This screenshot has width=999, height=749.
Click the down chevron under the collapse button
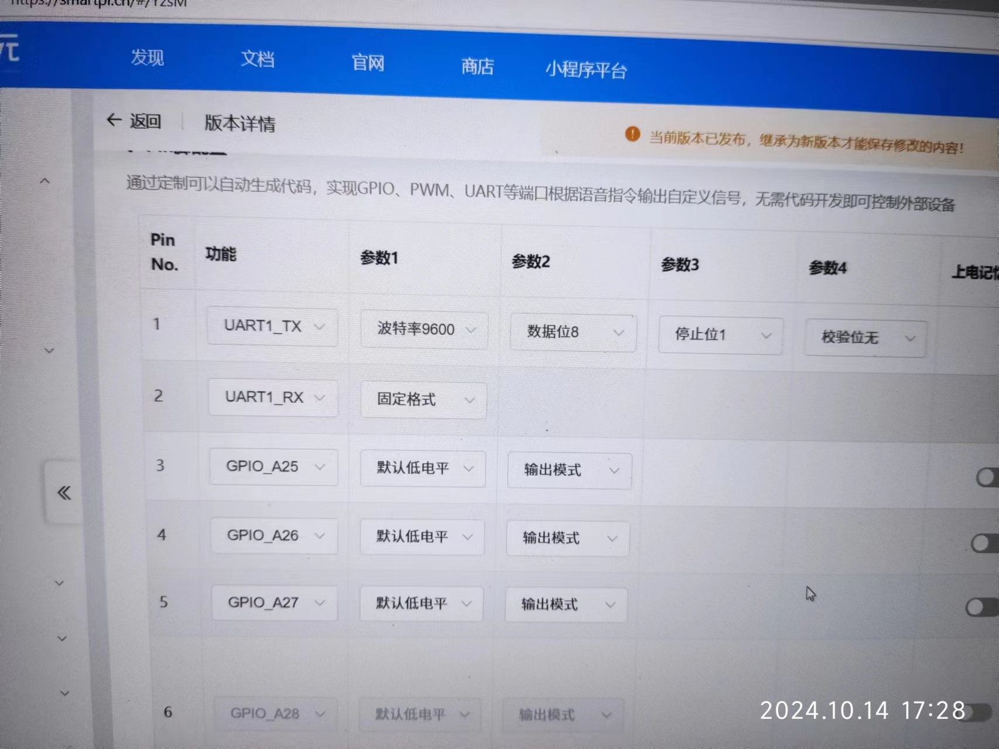pyautogui.click(x=59, y=582)
